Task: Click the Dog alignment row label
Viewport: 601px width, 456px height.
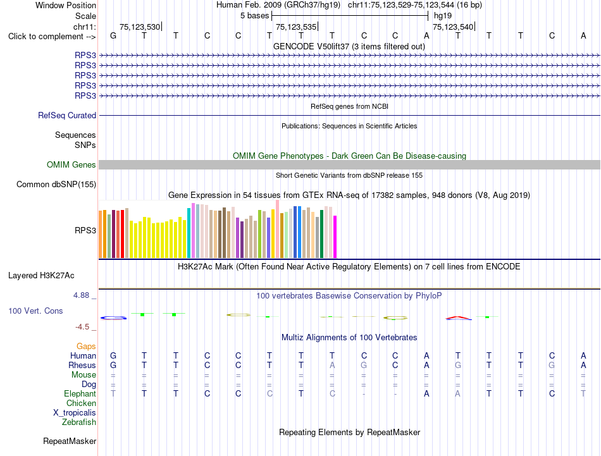Action: (x=89, y=385)
